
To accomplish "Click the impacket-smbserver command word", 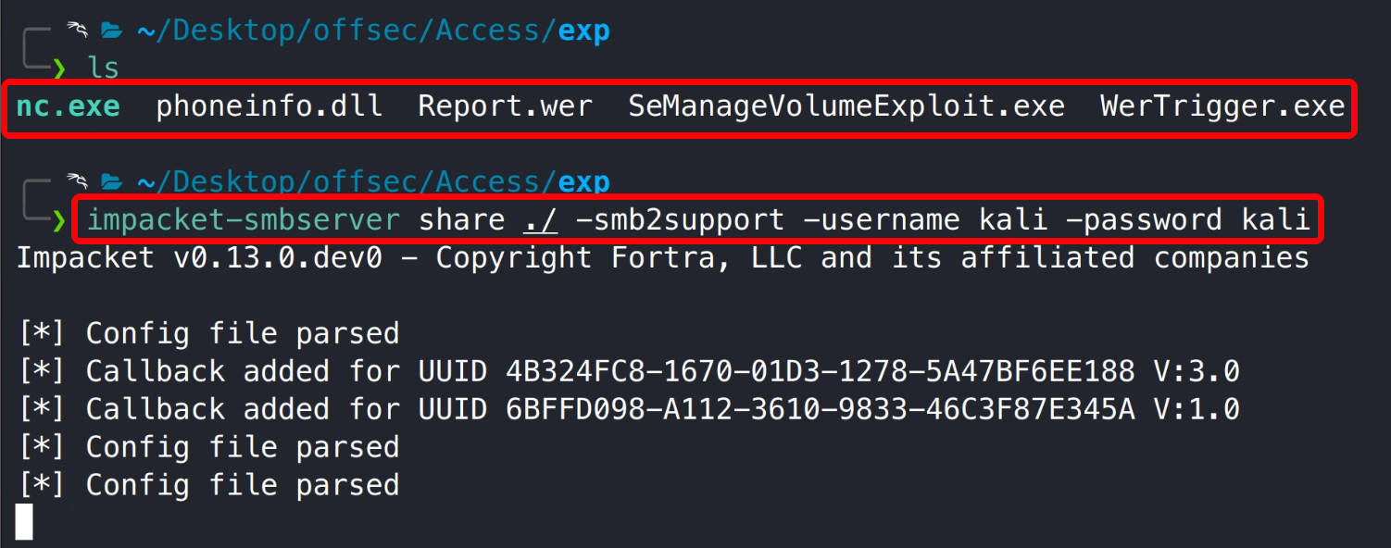I will pos(244,220).
